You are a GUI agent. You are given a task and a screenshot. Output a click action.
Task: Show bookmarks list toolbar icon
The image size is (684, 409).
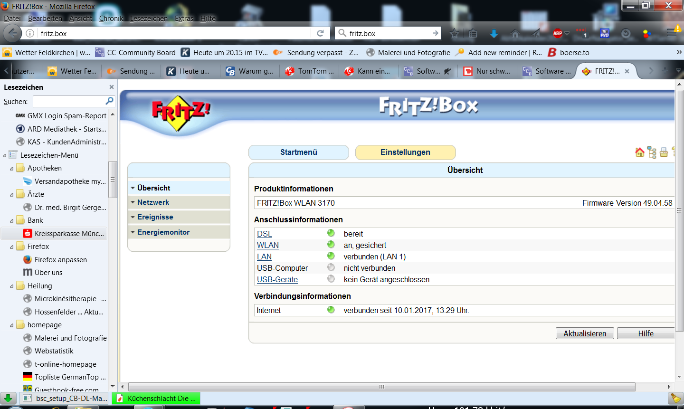[473, 33]
